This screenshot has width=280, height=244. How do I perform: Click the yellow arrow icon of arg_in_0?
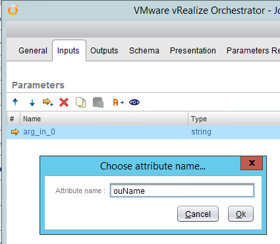[x=15, y=132]
